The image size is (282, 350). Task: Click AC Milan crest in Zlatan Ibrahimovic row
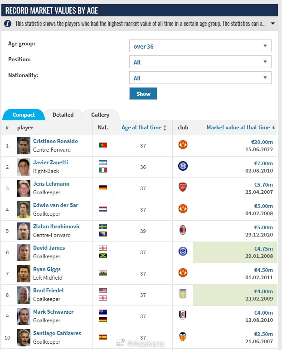coord(183,230)
